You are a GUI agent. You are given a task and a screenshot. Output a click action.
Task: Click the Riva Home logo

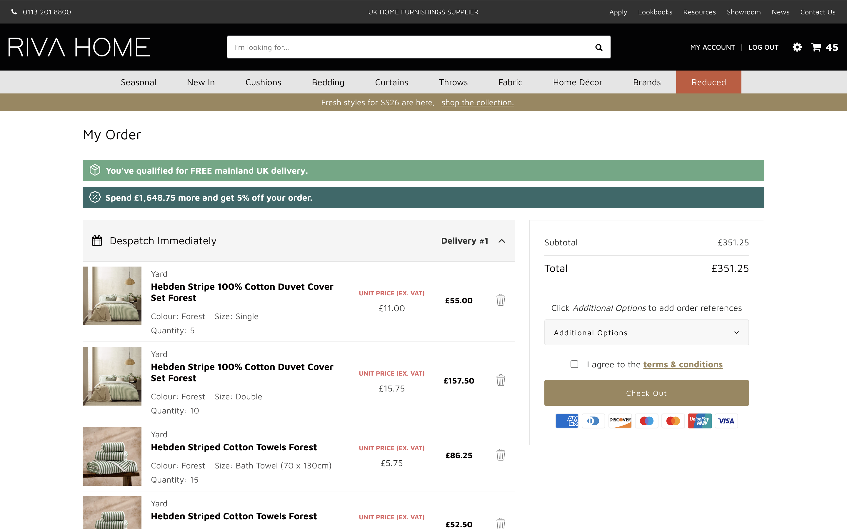tap(79, 47)
